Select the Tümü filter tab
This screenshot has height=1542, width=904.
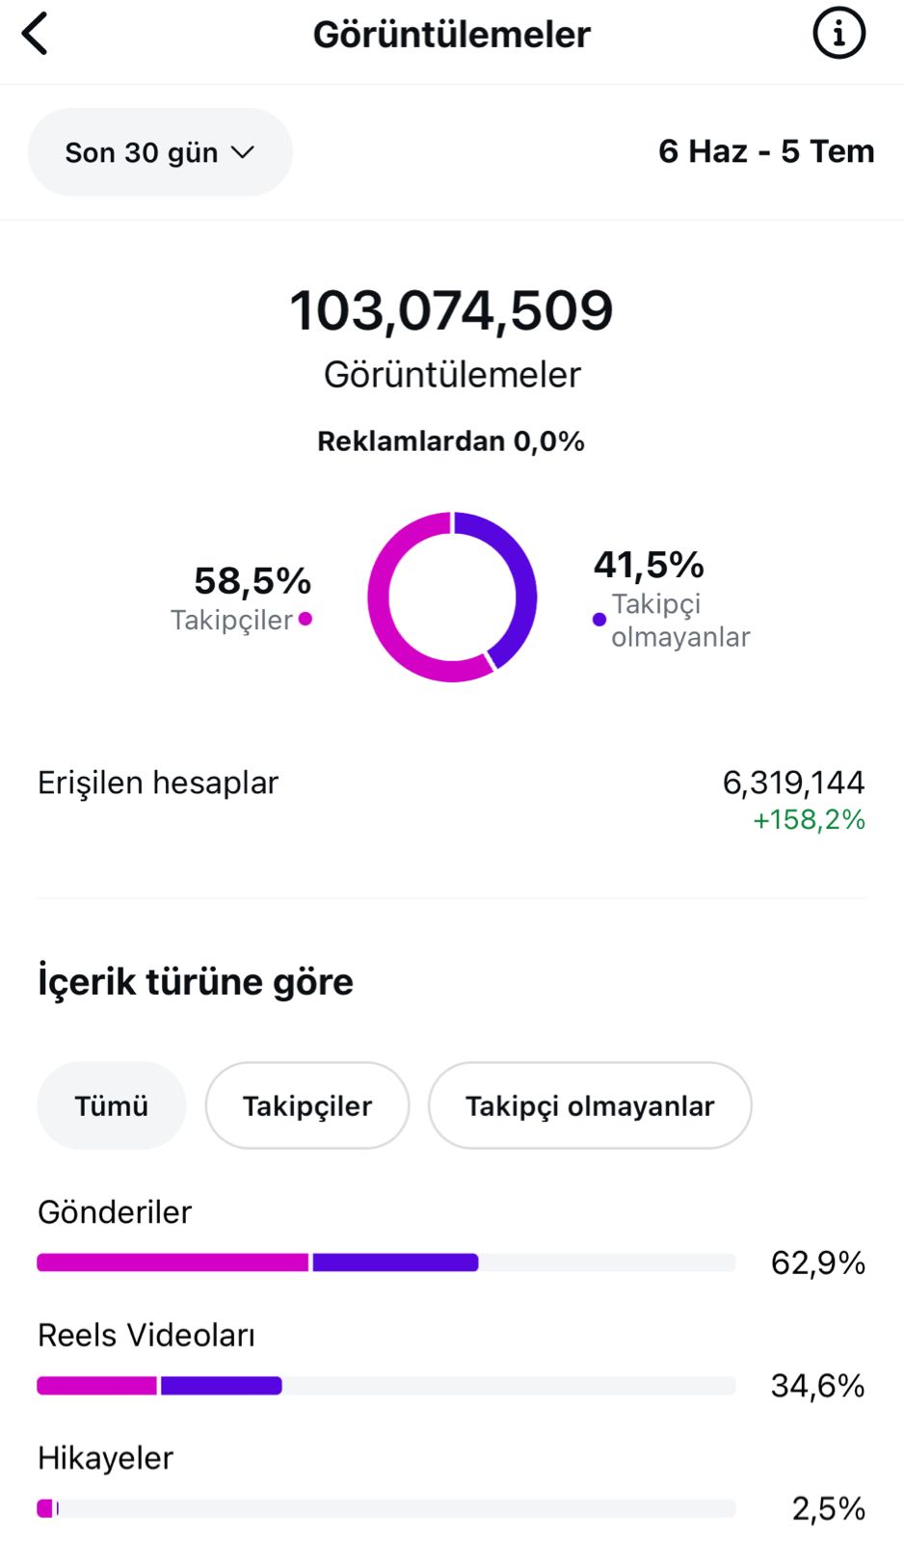(112, 1105)
